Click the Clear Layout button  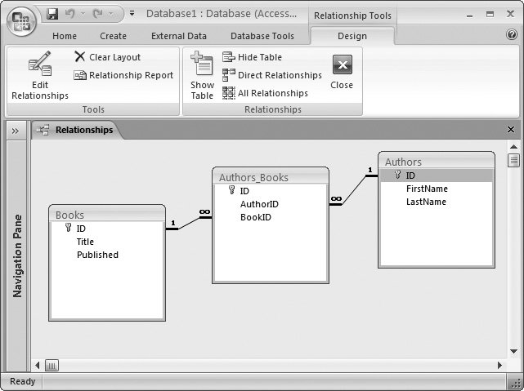[x=107, y=57]
